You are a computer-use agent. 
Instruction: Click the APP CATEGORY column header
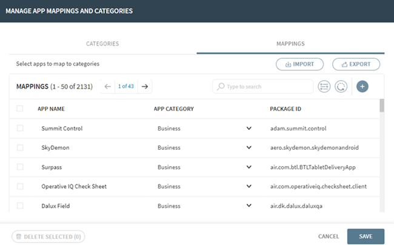(x=174, y=109)
